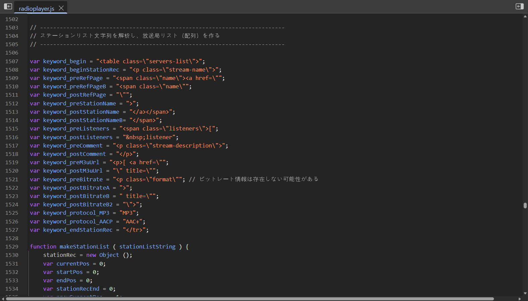Click the makeStationList function name

click(84, 246)
